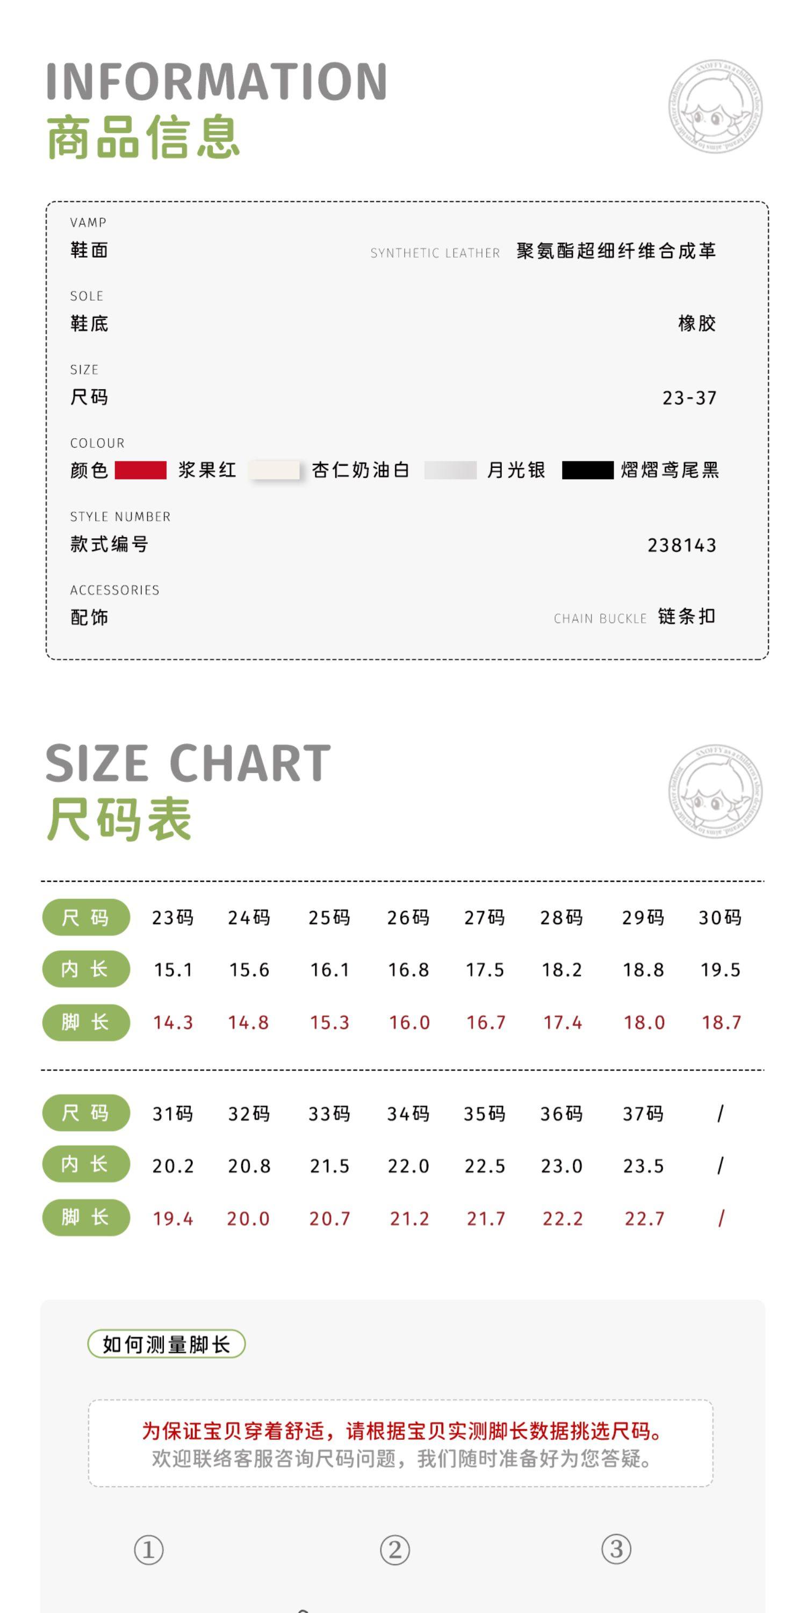Click the 如何测量脚长 pill button
Image resolution: width=806 pixels, height=1613 pixels.
click(167, 1344)
